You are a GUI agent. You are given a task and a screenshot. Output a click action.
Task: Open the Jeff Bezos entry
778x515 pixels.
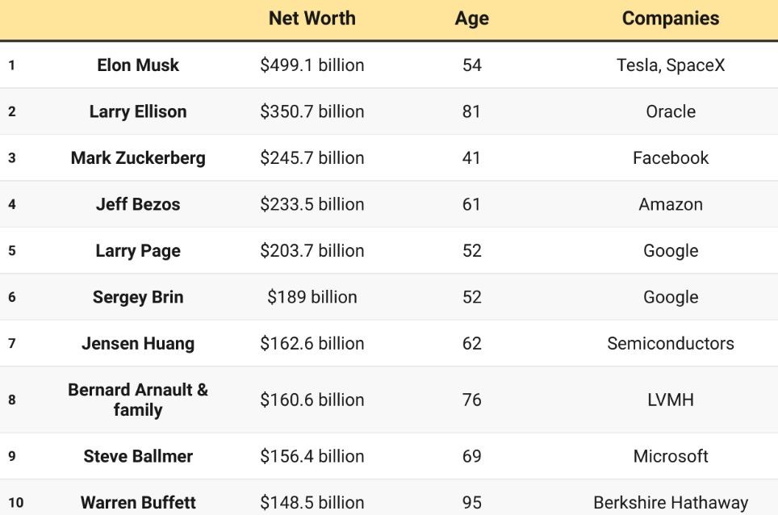click(x=138, y=204)
